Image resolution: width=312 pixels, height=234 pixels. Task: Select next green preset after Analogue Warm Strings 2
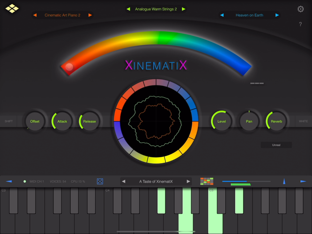[183, 9]
